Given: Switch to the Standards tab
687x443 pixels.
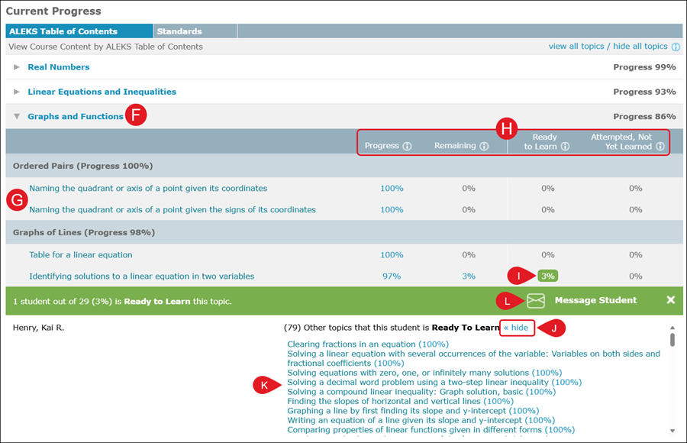Looking at the screenshot, I should [x=179, y=31].
